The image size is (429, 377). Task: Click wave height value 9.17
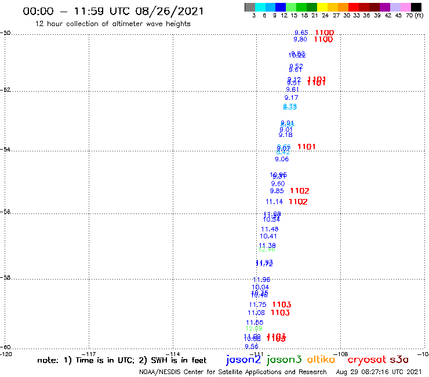click(292, 98)
